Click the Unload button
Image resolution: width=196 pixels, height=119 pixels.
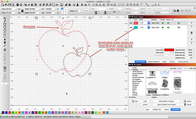pos(145,105)
